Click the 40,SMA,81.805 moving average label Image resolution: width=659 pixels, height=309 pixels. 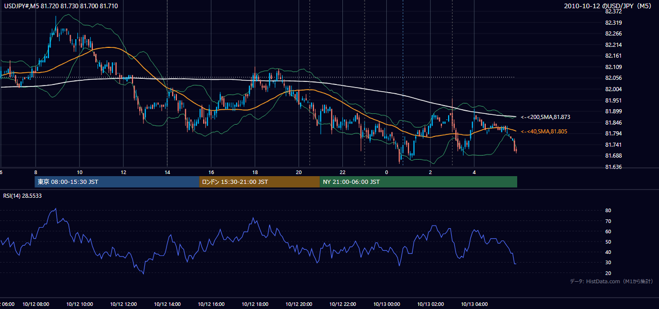pyautogui.click(x=544, y=131)
